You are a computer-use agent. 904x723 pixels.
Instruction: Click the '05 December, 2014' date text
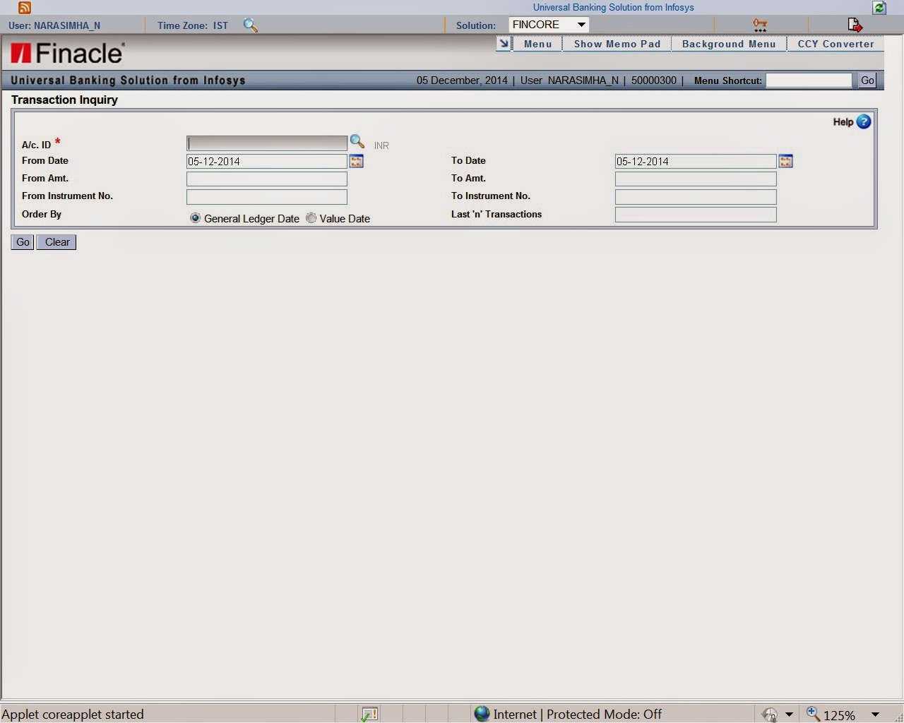click(462, 80)
